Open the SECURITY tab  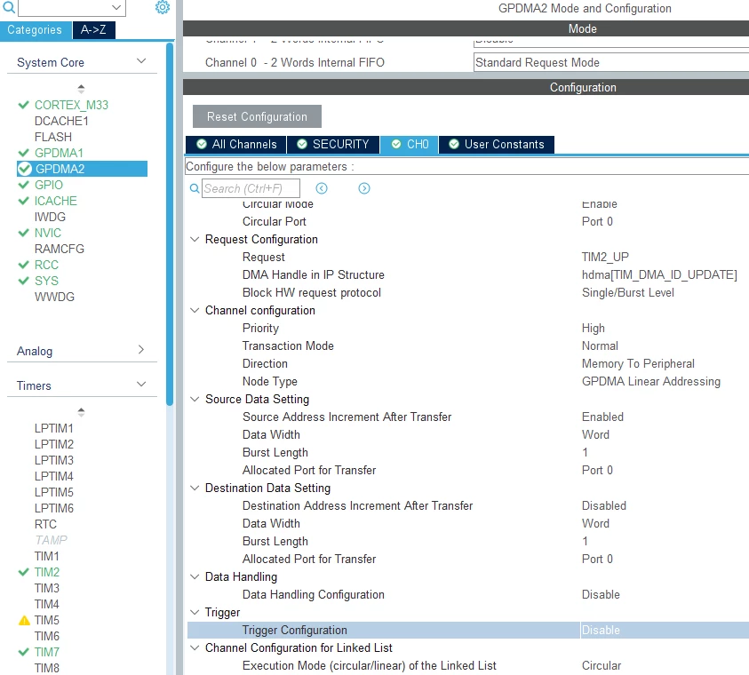click(x=333, y=145)
